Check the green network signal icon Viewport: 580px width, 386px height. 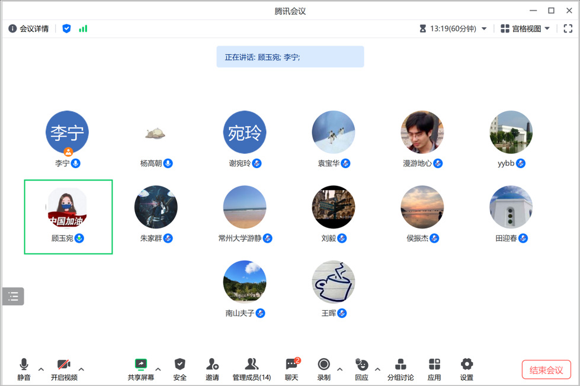[x=83, y=28]
